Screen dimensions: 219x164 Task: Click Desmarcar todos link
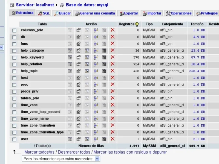[x=74, y=152]
